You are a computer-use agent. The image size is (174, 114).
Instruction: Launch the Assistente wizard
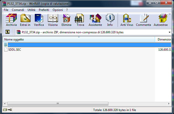pyautogui.click(x=95, y=20)
